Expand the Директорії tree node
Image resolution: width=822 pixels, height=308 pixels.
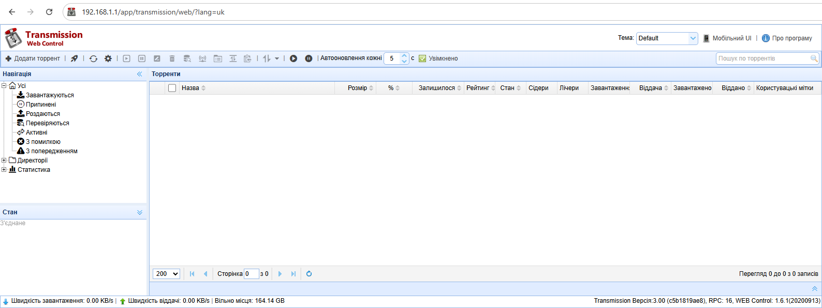[x=4, y=160]
